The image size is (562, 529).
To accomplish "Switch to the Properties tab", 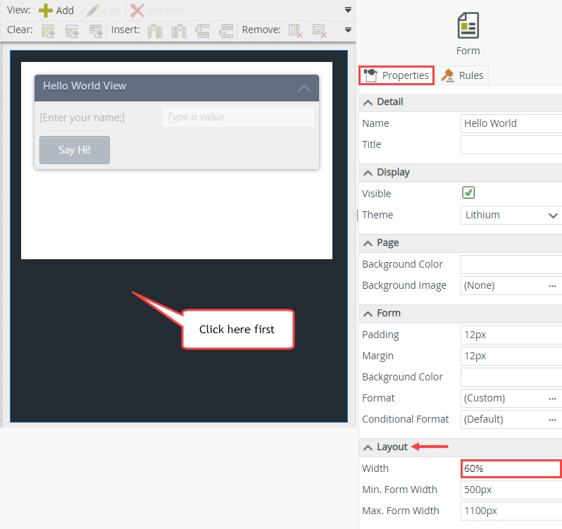I will click(x=396, y=75).
